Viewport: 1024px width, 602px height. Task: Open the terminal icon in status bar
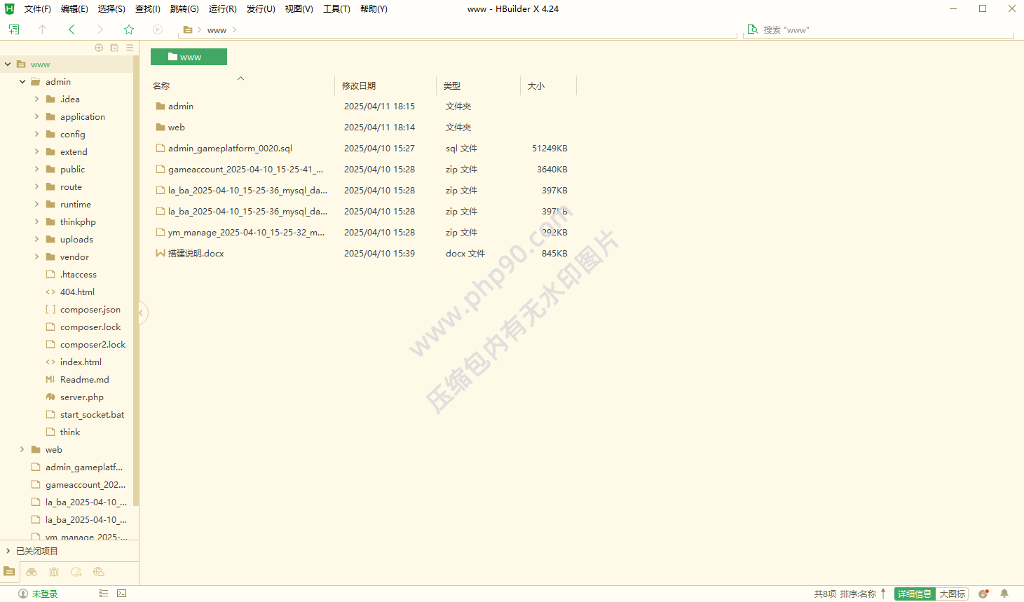[x=122, y=594]
